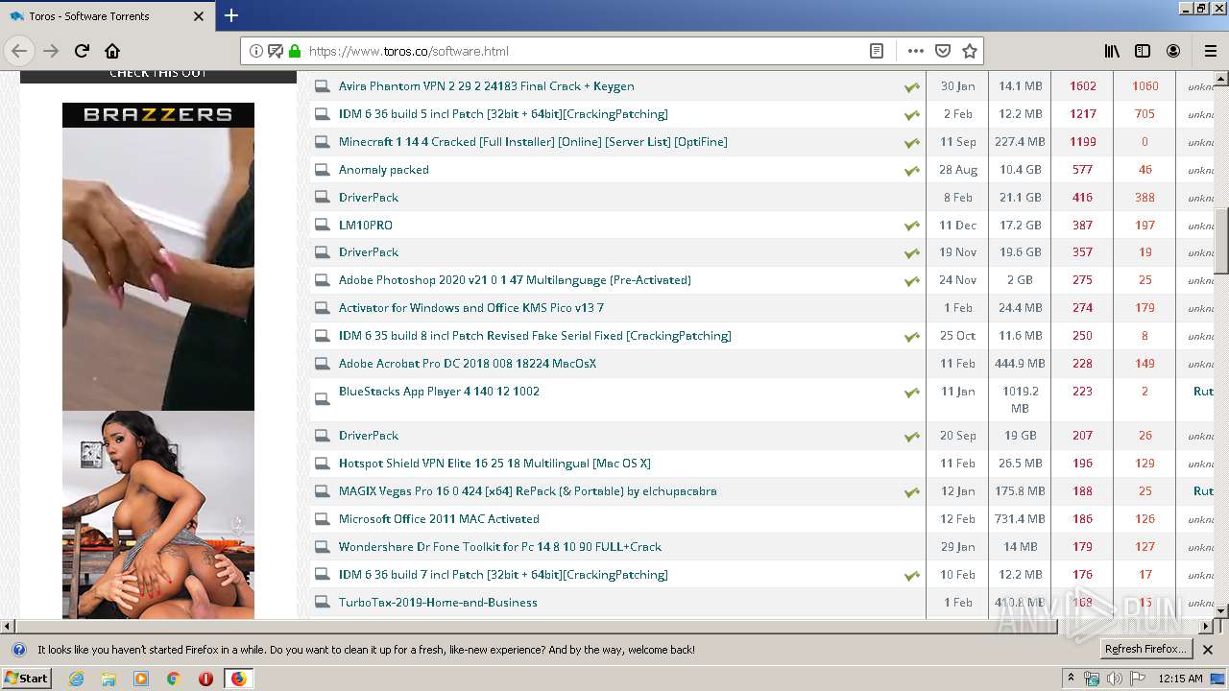Open the Windows Start menu

(26, 678)
